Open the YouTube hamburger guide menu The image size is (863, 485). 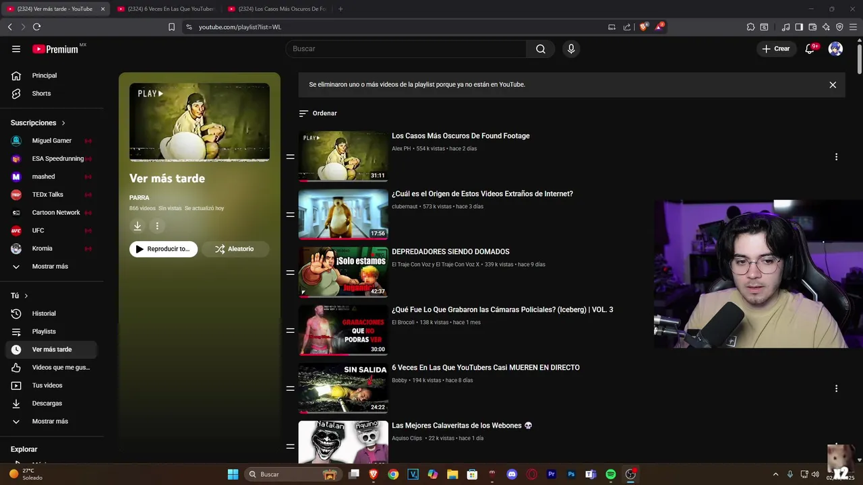point(16,48)
